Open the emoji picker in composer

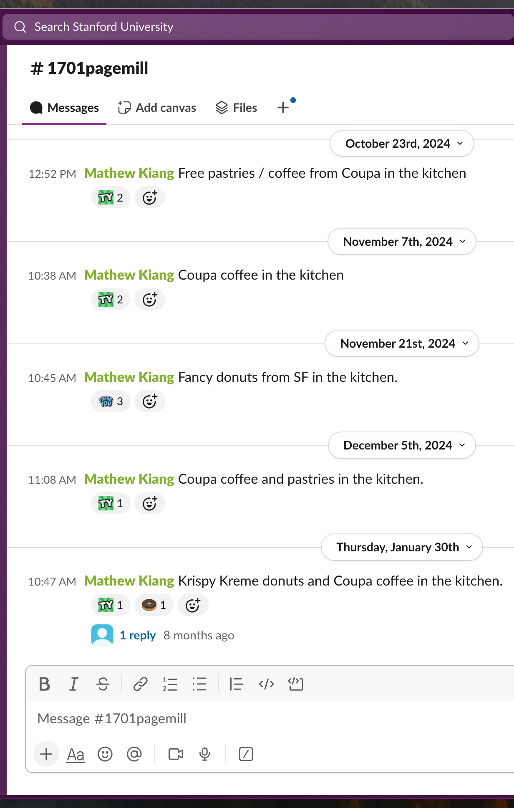tap(105, 754)
